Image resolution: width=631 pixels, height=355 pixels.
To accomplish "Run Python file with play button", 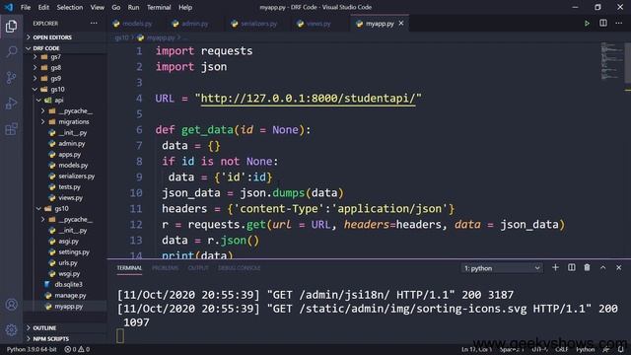I will (587, 24).
